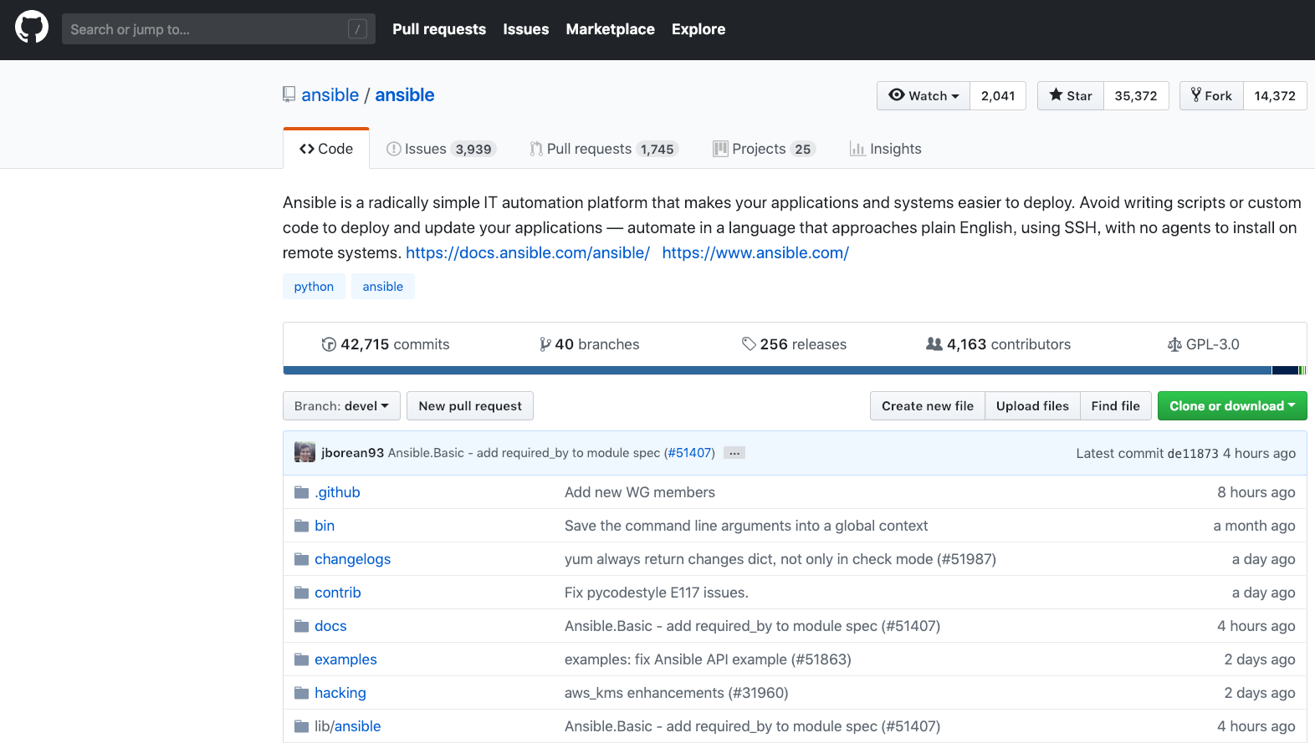Star the ansible repository
This screenshot has height=743, width=1315.
point(1071,95)
